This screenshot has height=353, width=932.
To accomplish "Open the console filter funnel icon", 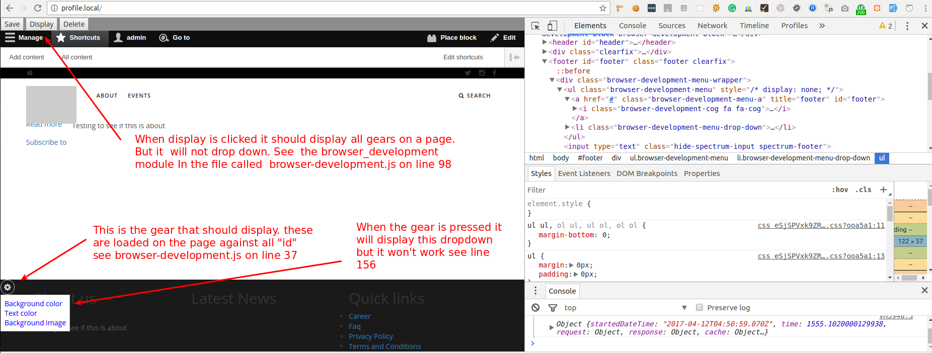I will point(553,308).
